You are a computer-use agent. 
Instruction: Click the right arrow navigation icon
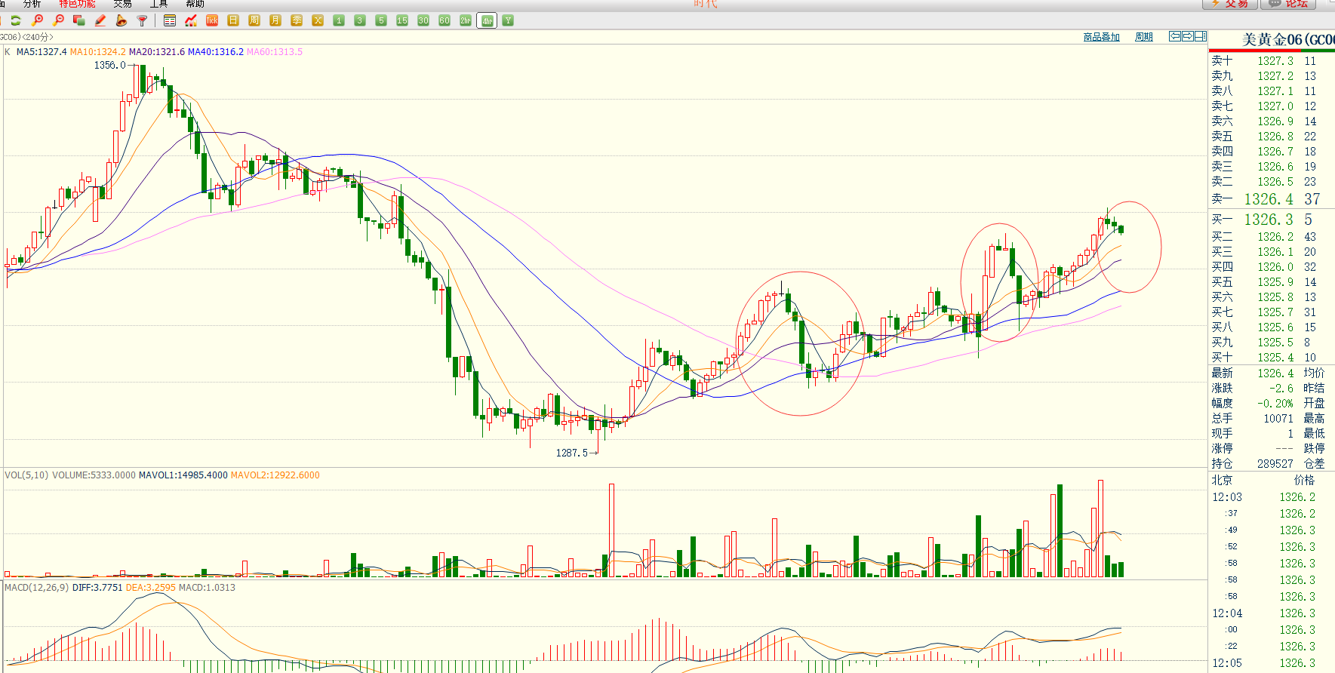click(1188, 36)
